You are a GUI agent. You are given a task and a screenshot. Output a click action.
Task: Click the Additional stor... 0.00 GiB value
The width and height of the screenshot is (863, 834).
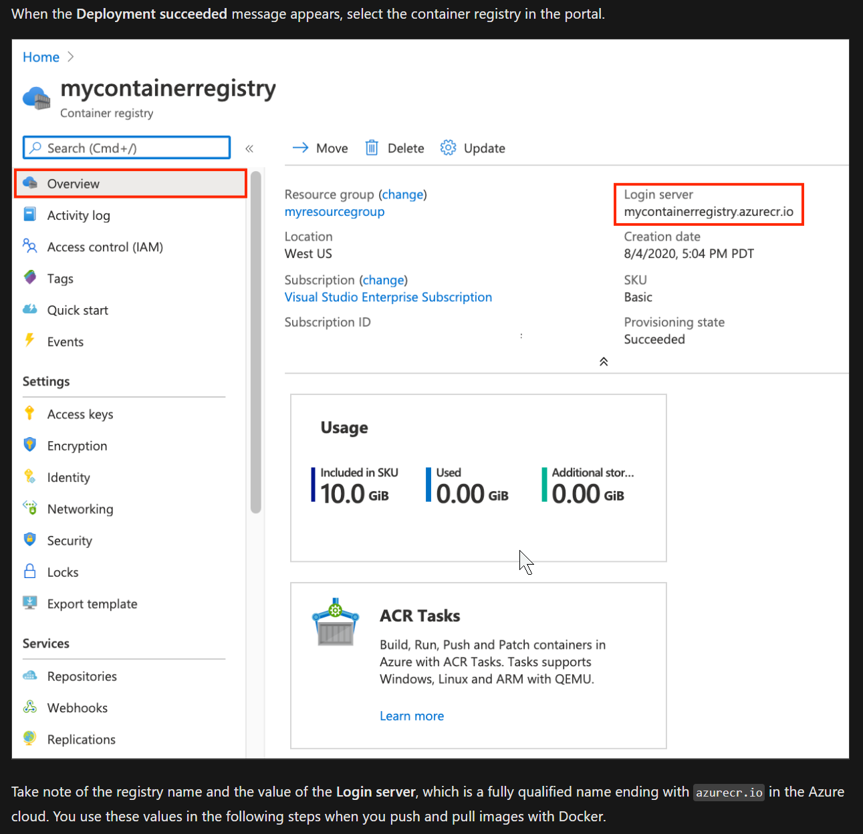(x=588, y=495)
